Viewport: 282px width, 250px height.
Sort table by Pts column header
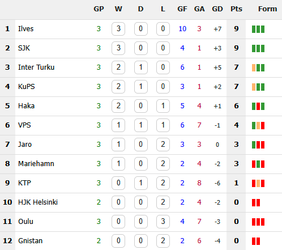pyautogui.click(x=236, y=9)
